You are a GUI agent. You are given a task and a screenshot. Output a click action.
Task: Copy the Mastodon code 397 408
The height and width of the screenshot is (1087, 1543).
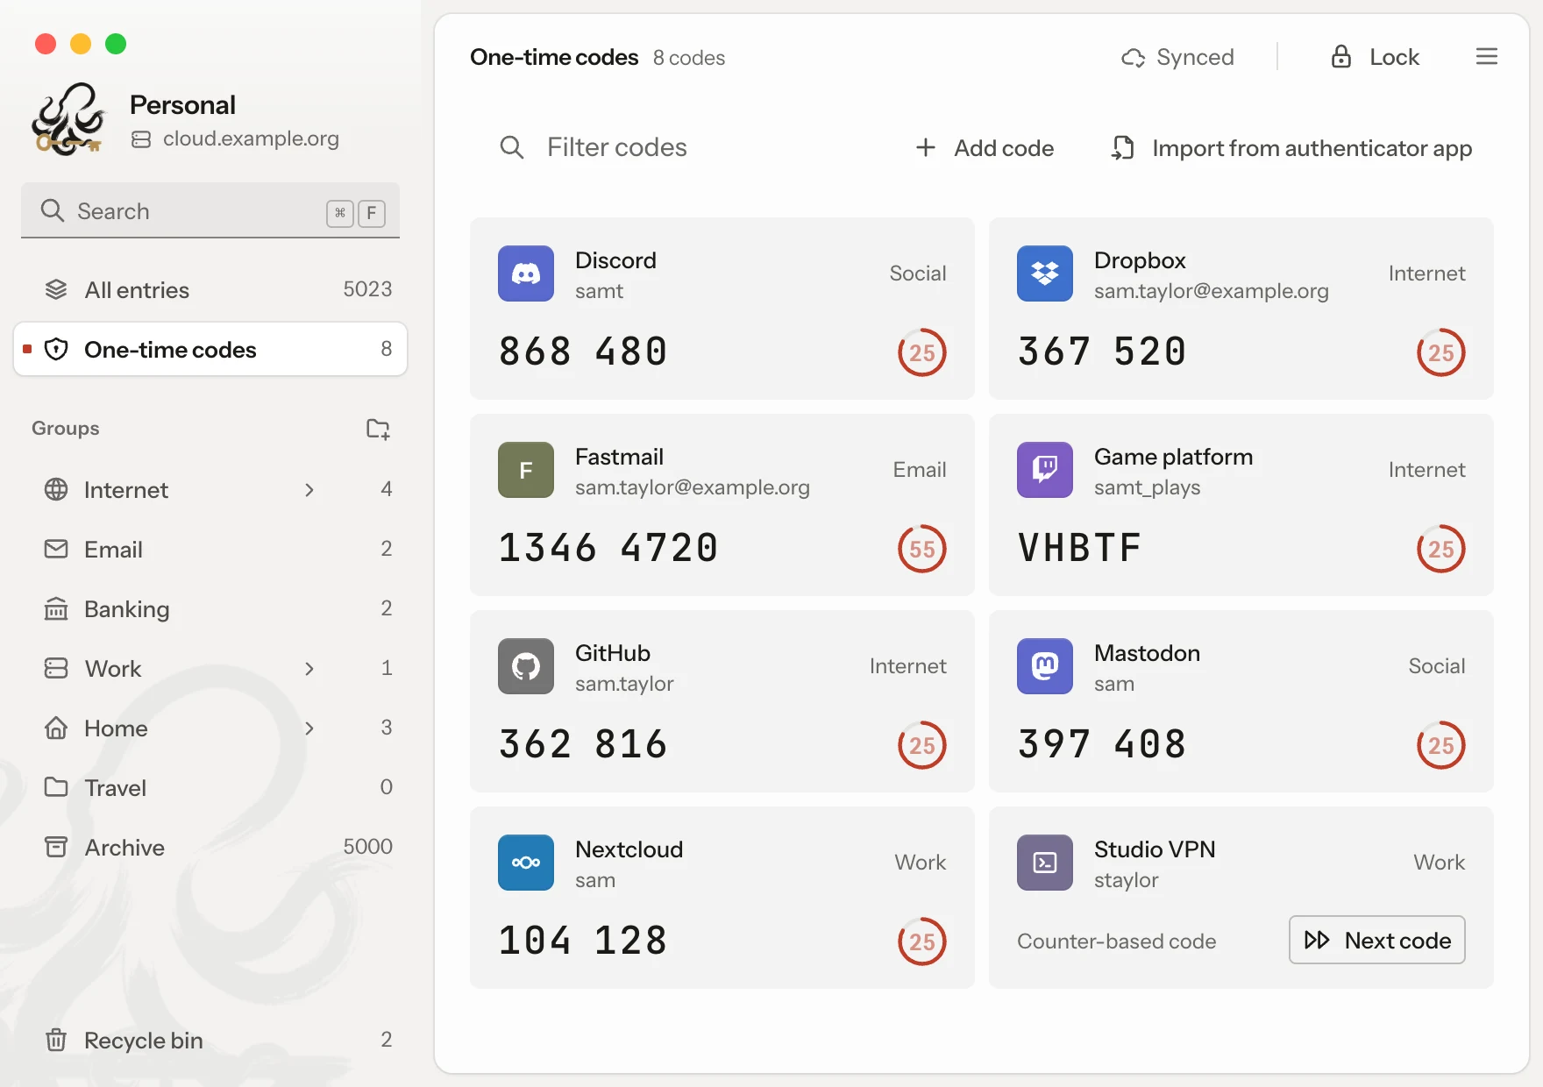click(1102, 745)
